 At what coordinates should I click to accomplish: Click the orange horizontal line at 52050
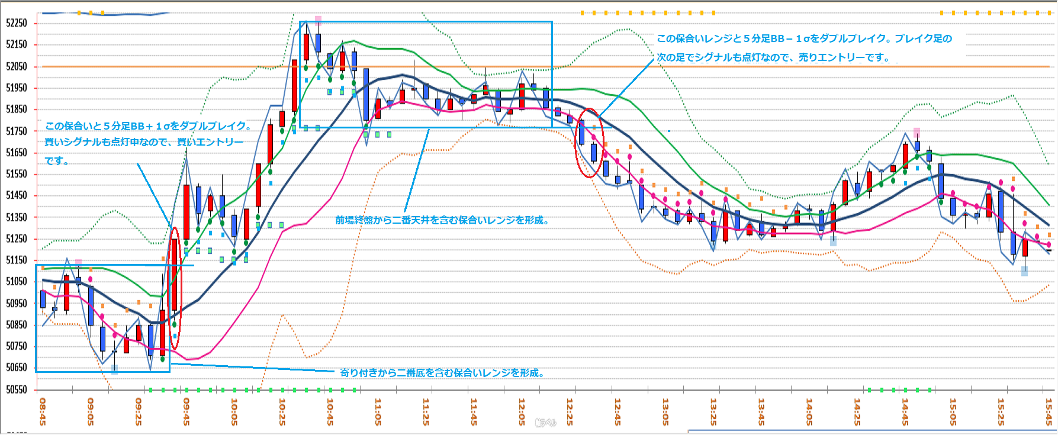pos(770,66)
